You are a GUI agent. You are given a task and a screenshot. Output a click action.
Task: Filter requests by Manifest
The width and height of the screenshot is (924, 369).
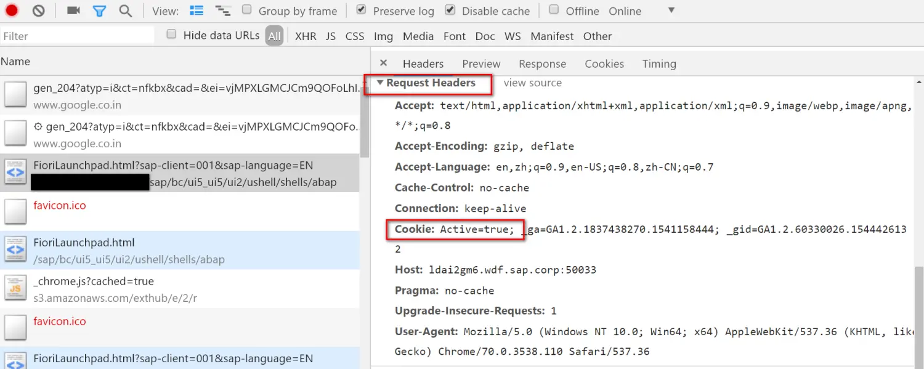click(x=552, y=36)
